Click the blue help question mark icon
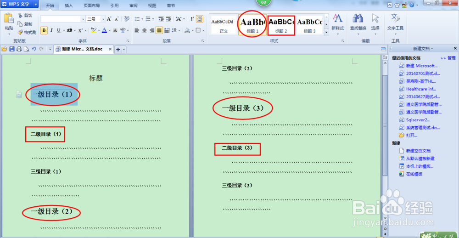This screenshot has width=459, height=238. (412, 5)
